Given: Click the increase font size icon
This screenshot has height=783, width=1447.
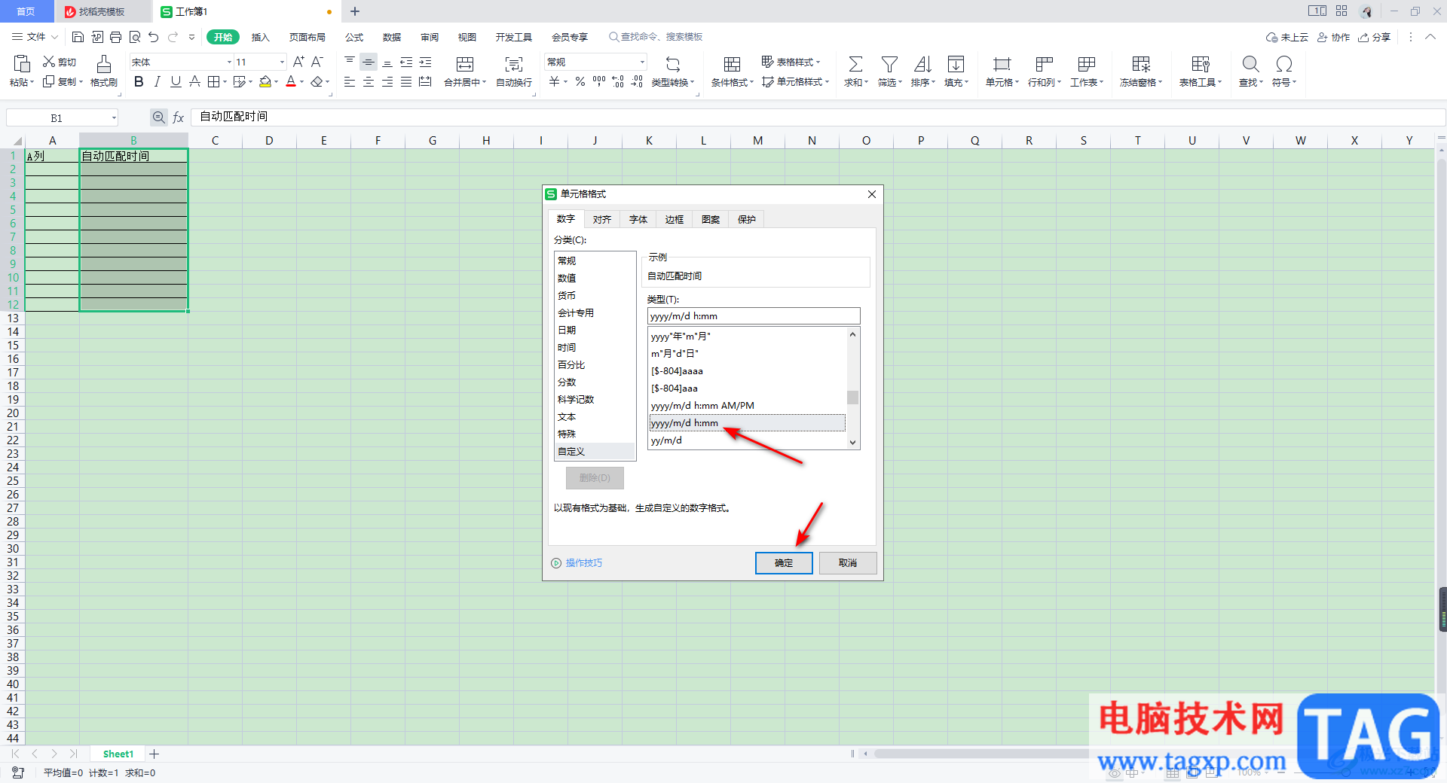Looking at the screenshot, I should (298, 62).
